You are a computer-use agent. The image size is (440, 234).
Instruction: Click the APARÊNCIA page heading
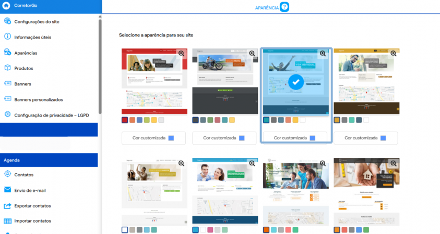(x=267, y=8)
